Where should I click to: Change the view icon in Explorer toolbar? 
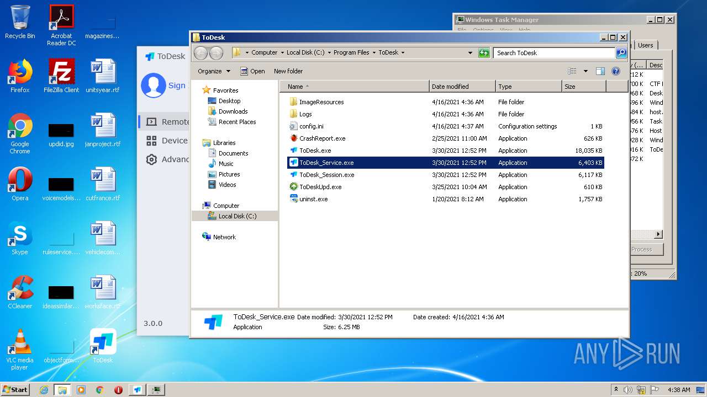572,71
